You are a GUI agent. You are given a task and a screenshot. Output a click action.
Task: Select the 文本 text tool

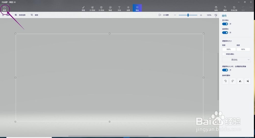tap(119, 8)
